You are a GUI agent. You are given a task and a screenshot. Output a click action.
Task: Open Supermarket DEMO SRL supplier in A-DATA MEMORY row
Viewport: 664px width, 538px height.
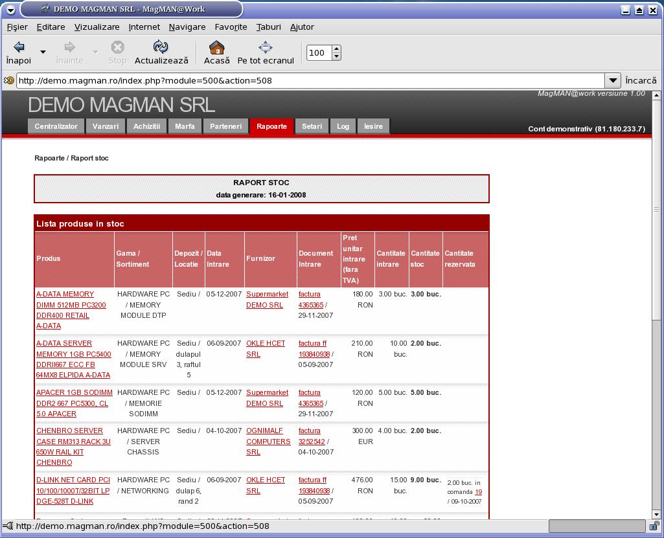[267, 299]
